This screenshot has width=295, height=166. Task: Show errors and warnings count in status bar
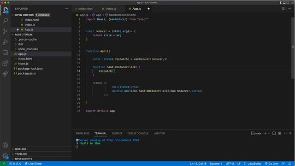click(x=15, y=164)
